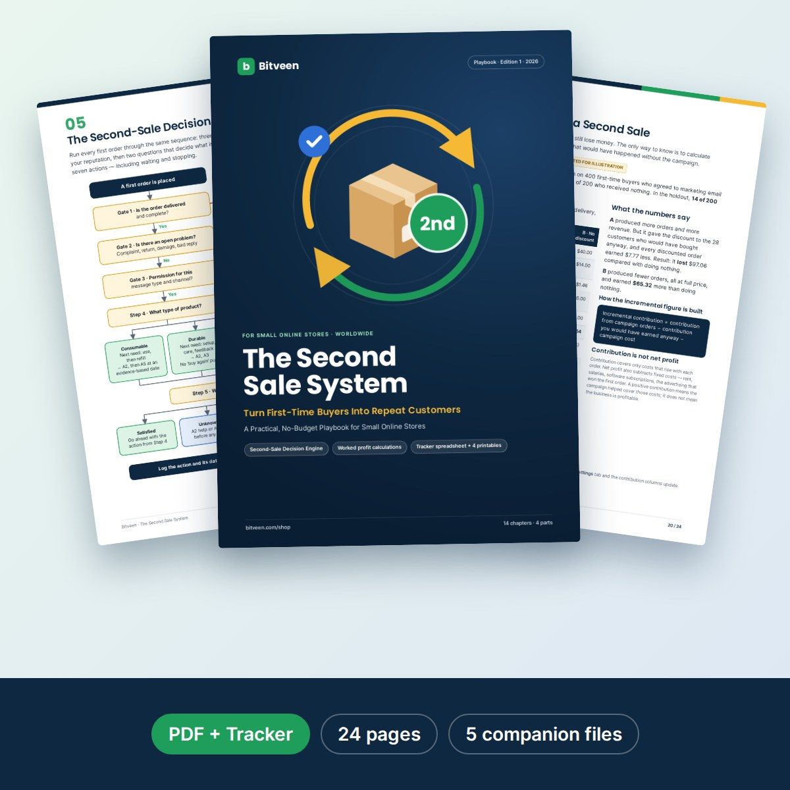
Task: Click the 'Second-Sale Decision Engine' tag
Action: pyautogui.click(x=286, y=449)
